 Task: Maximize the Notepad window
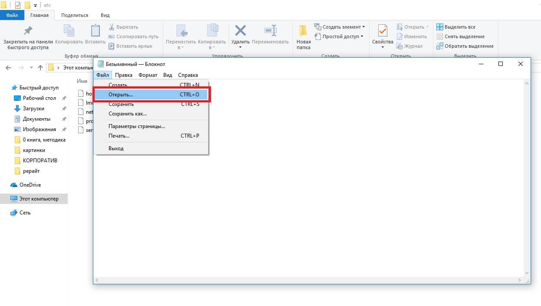coord(500,64)
